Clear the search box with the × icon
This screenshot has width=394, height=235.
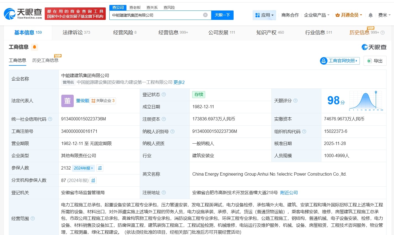click(205, 15)
